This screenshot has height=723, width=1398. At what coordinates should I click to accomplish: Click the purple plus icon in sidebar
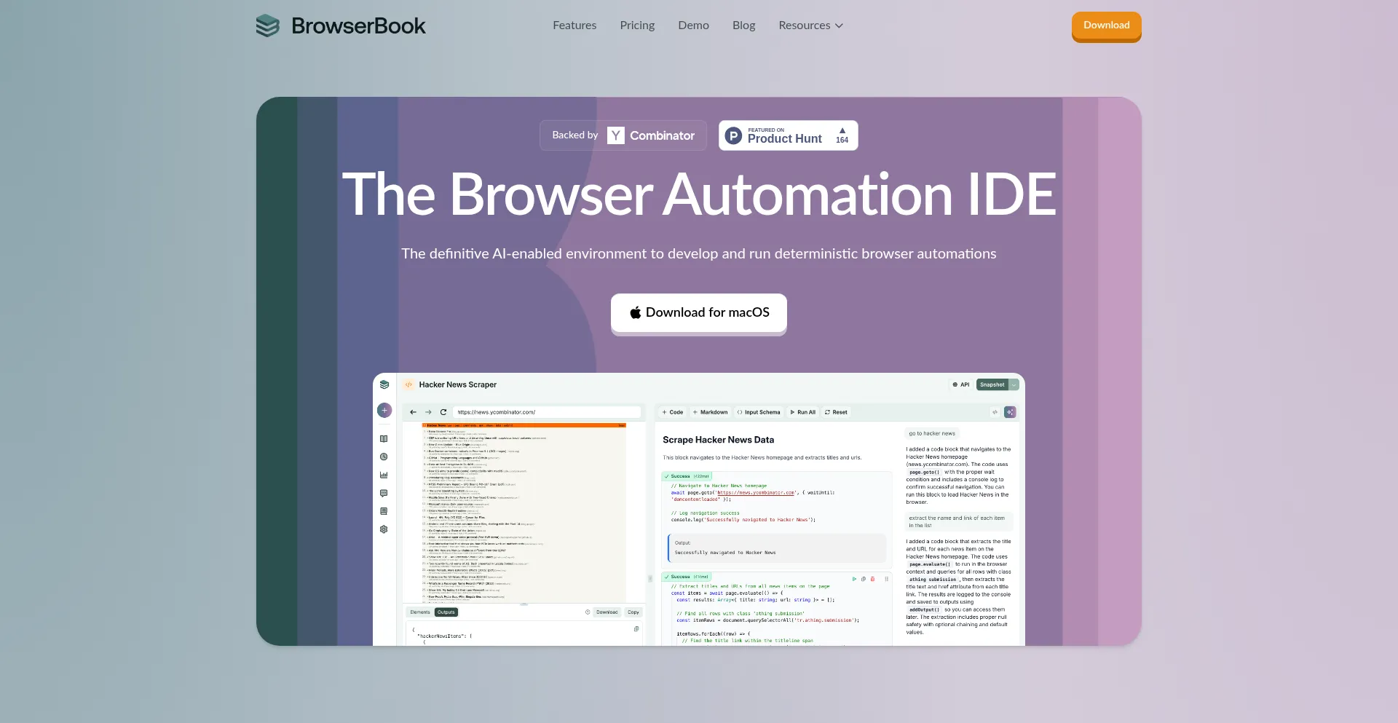coord(384,411)
